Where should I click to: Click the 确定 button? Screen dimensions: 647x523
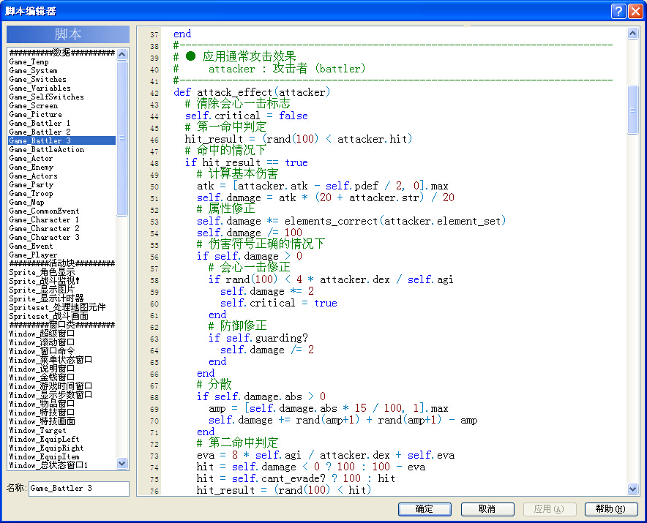(x=425, y=509)
